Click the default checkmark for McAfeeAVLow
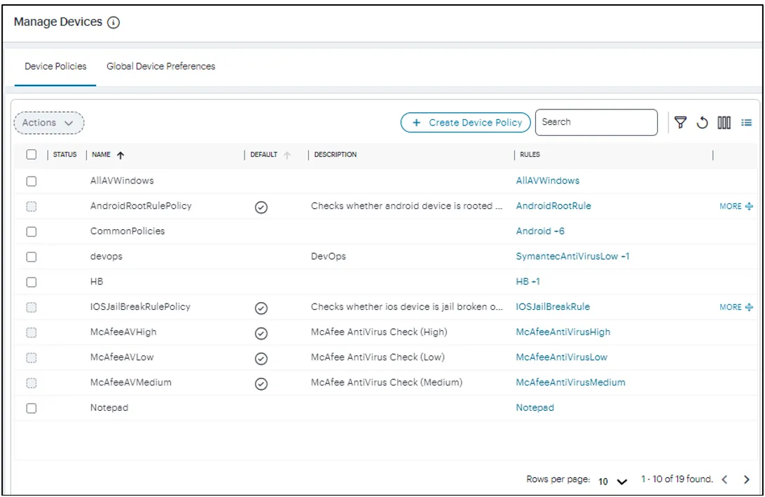This screenshot has width=765, height=497. point(261,359)
